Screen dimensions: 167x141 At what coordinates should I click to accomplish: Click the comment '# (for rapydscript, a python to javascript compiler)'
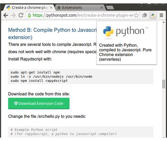pyautogui.click(x=63, y=134)
